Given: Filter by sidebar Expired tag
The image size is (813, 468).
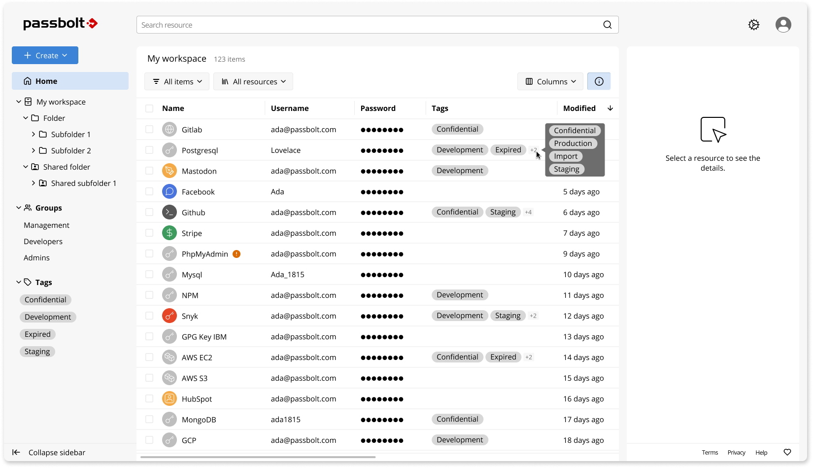Looking at the screenshot, I should [37, 334].
